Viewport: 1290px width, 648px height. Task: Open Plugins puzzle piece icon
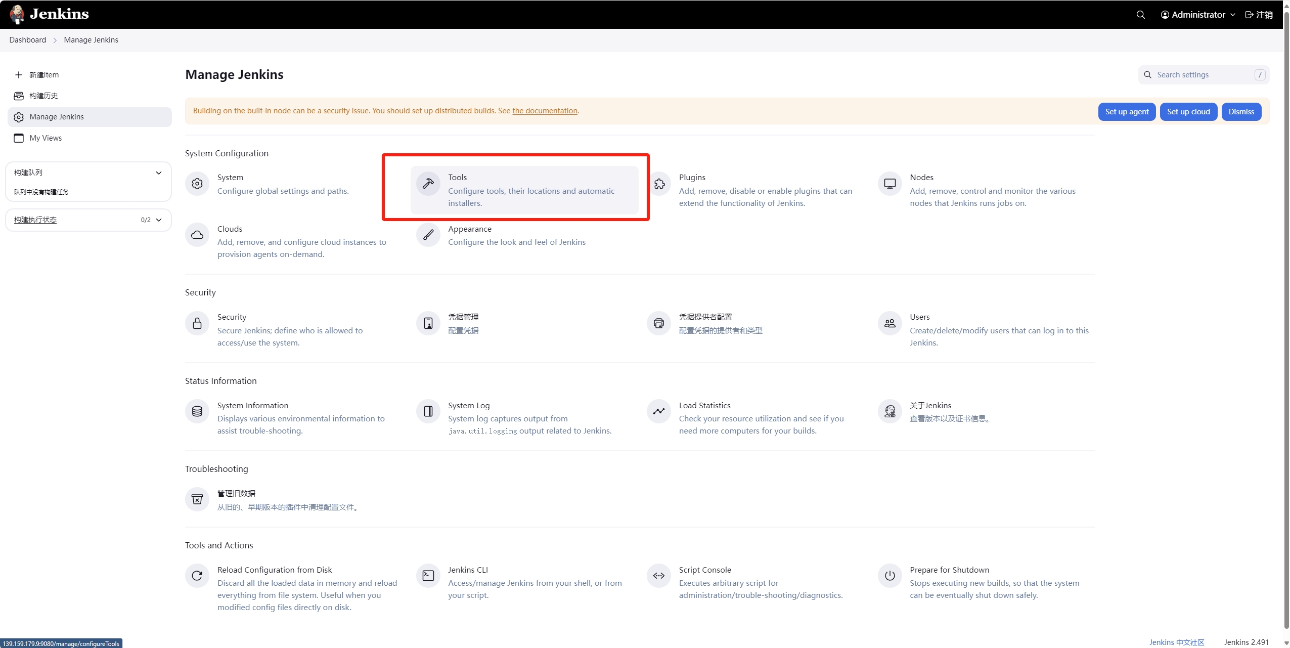(659, 184)
